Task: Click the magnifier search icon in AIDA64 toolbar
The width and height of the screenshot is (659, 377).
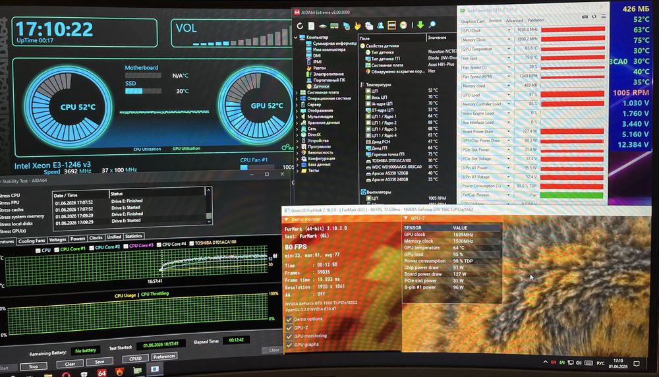Action: click(432, 25)
